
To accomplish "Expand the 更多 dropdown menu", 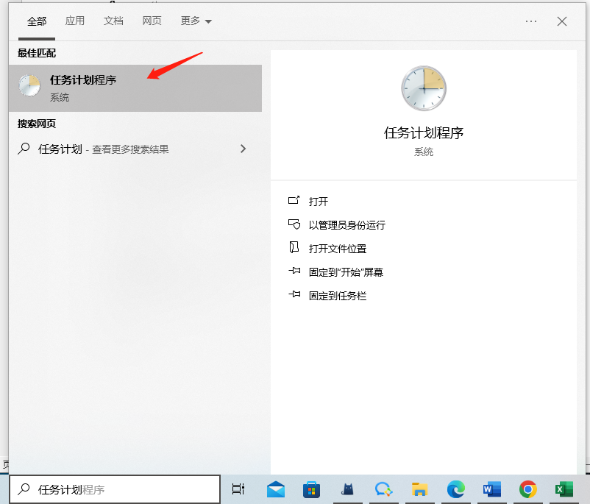I will (195, 21).
